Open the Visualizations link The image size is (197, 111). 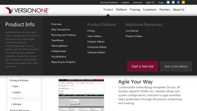click(59, 56)
